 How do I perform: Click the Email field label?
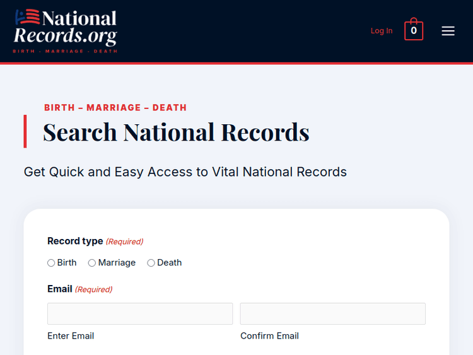coord(60,289)
